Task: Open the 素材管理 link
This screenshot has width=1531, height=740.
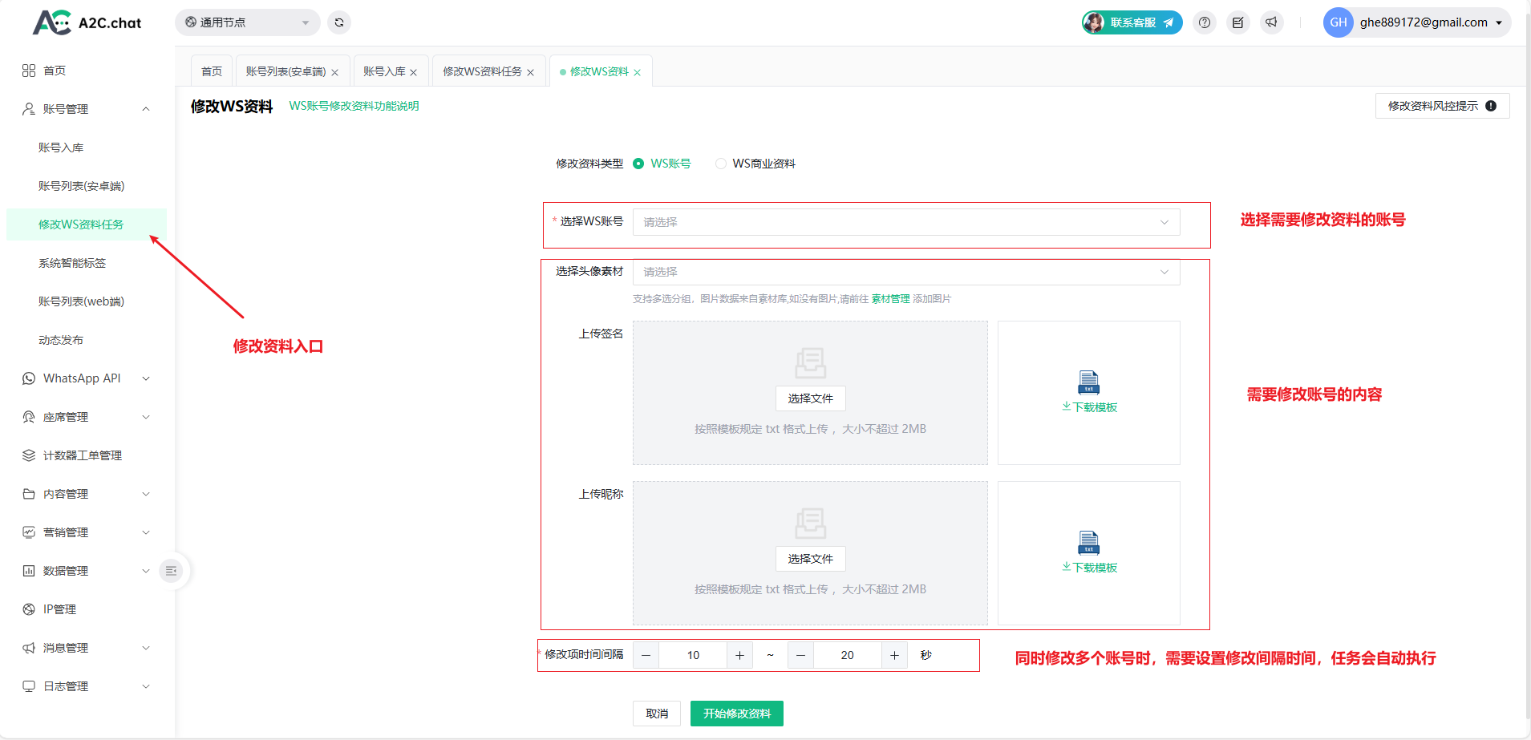Action: click(890, 299)
